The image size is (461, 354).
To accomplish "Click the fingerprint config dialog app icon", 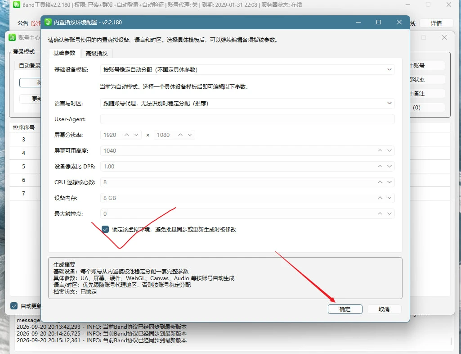I will [x=48, y=22].
